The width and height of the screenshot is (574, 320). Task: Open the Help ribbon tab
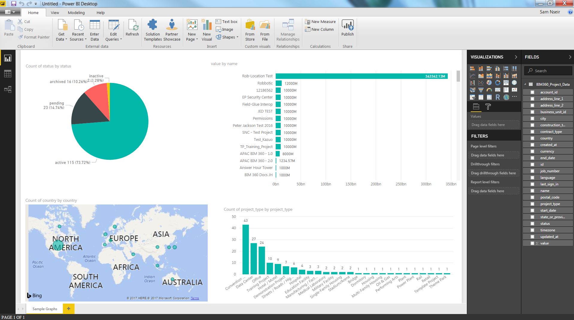(x=101, y=13)
